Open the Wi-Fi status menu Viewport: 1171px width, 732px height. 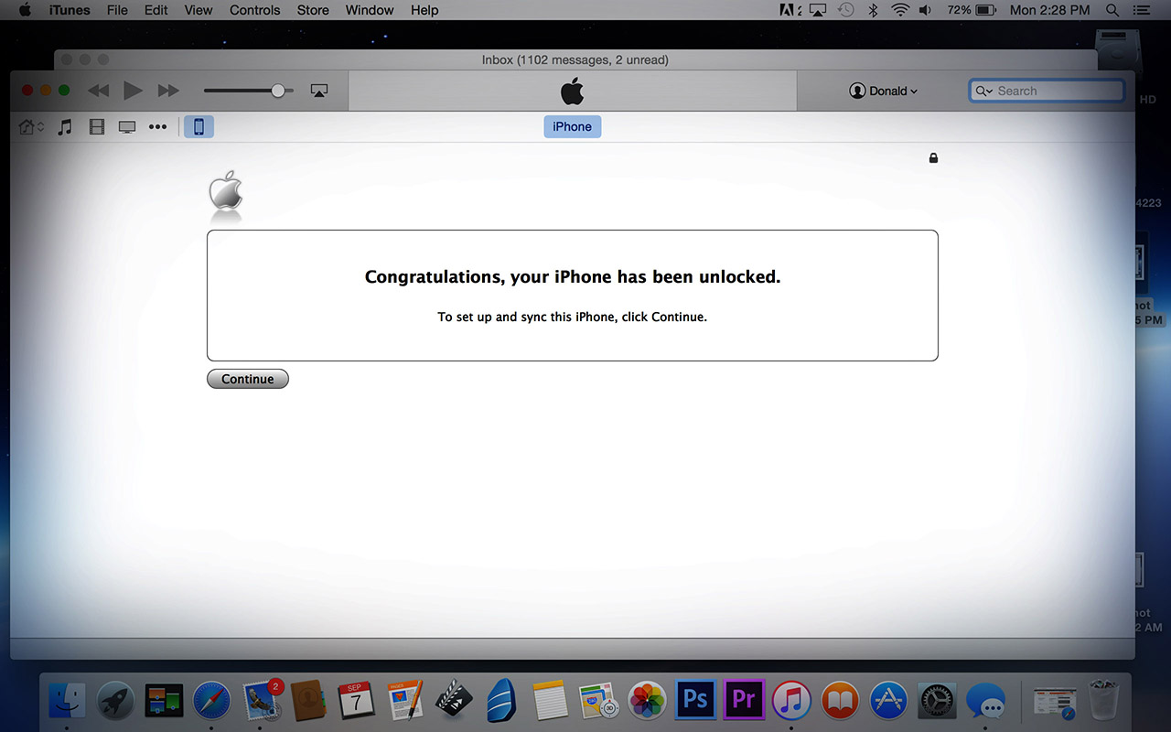point(900,10)
